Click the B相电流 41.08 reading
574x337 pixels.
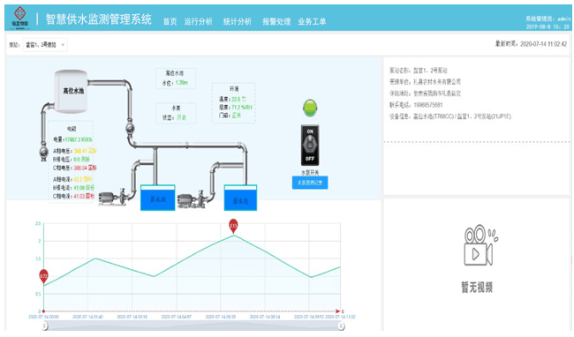click(73, 188)
